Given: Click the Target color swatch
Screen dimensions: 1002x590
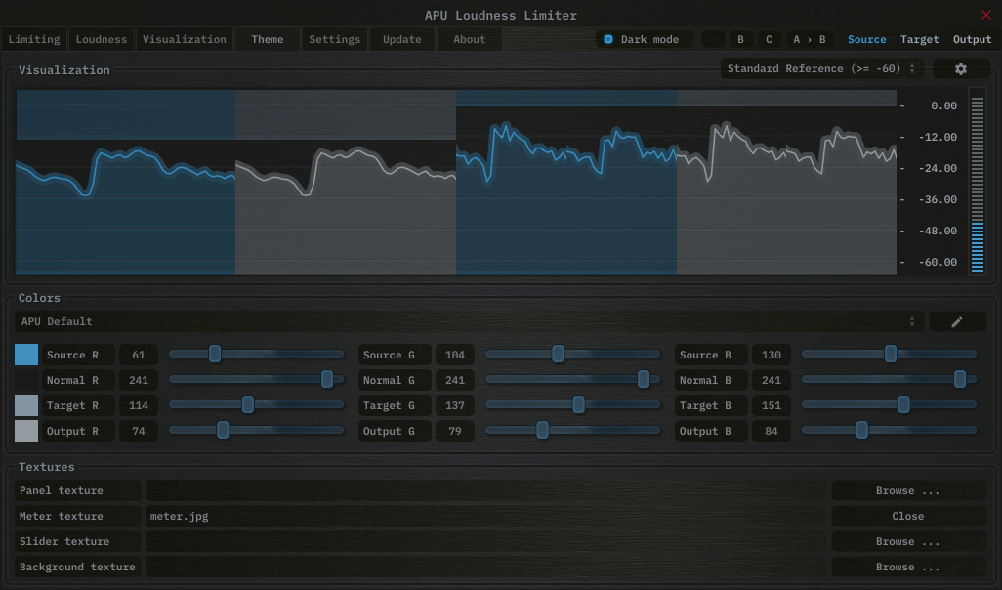Looking at the screenshot, I should [26, 405].
